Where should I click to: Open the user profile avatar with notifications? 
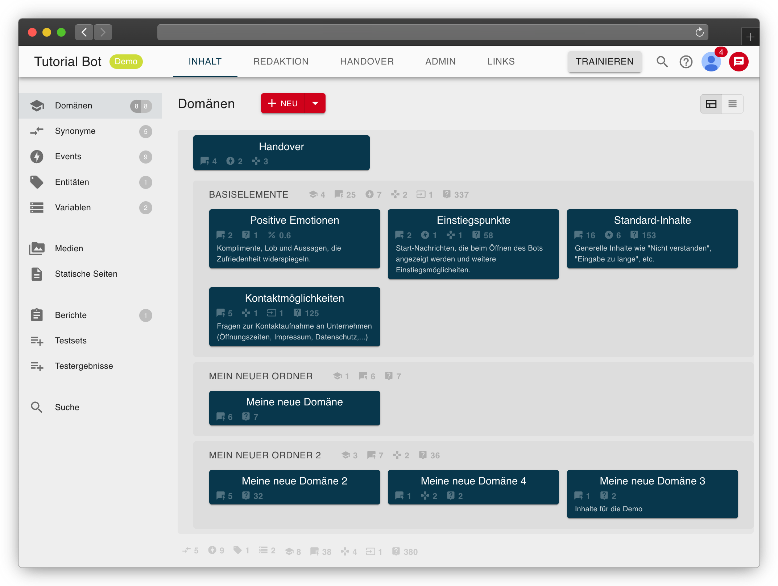tap(711, 62)
